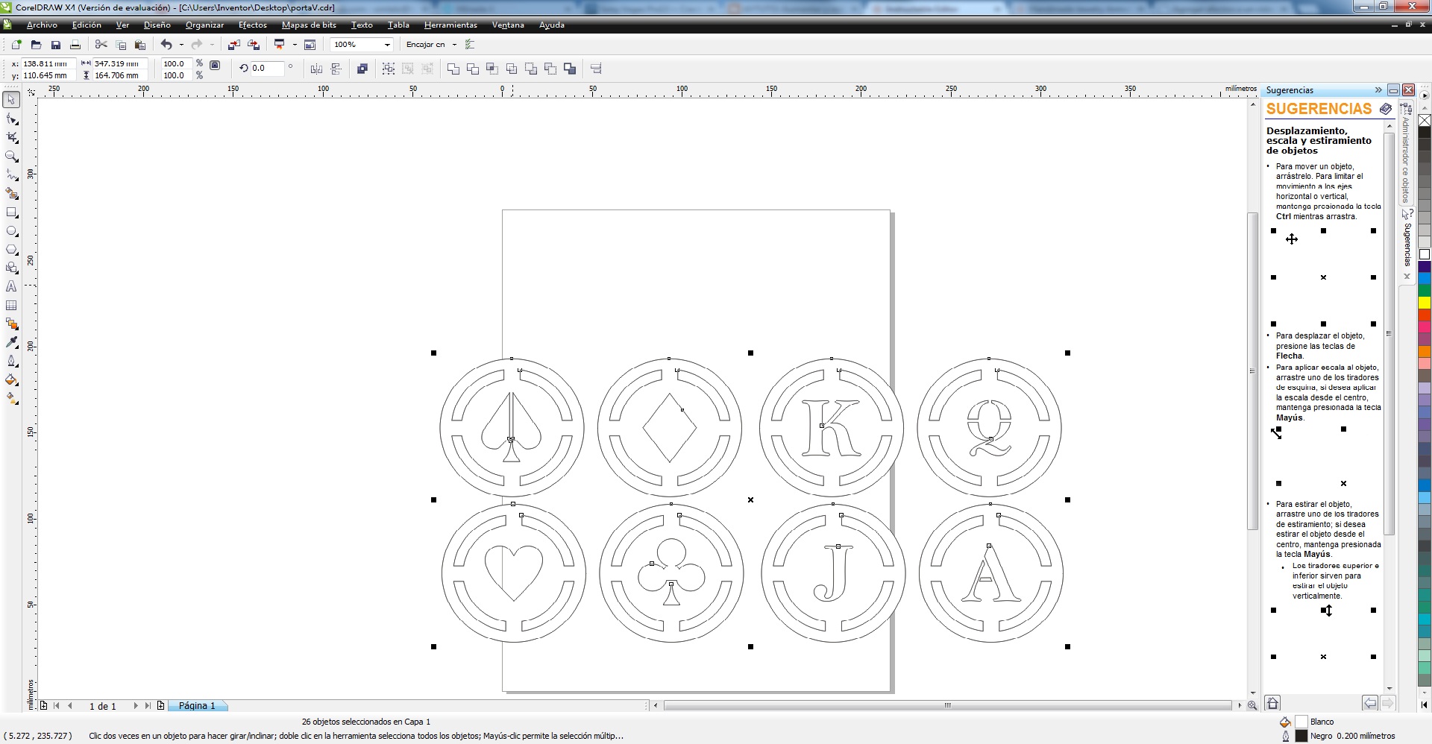Select the Ellipse tool
This screenshot has height=744, width=1432.
(11, 231)
